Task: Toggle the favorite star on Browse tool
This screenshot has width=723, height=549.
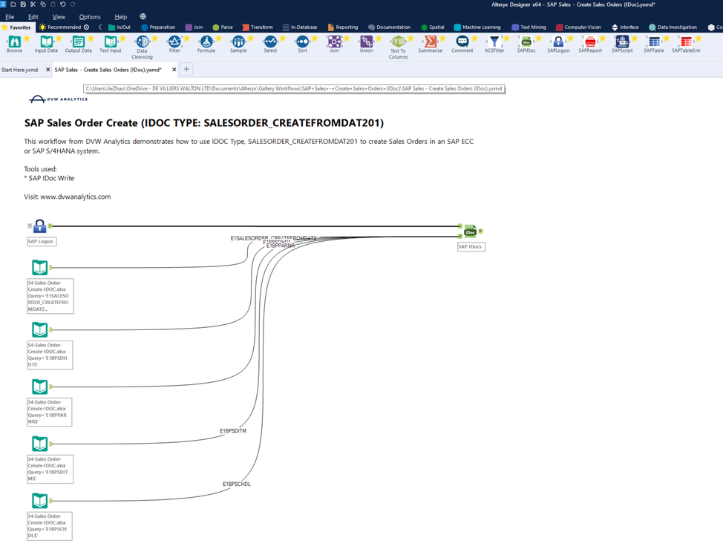Action: (27, 38)
